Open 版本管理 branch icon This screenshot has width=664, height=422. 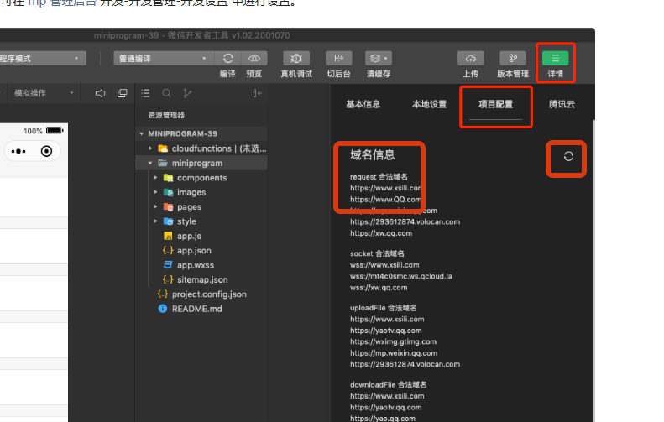pos(513,59)
